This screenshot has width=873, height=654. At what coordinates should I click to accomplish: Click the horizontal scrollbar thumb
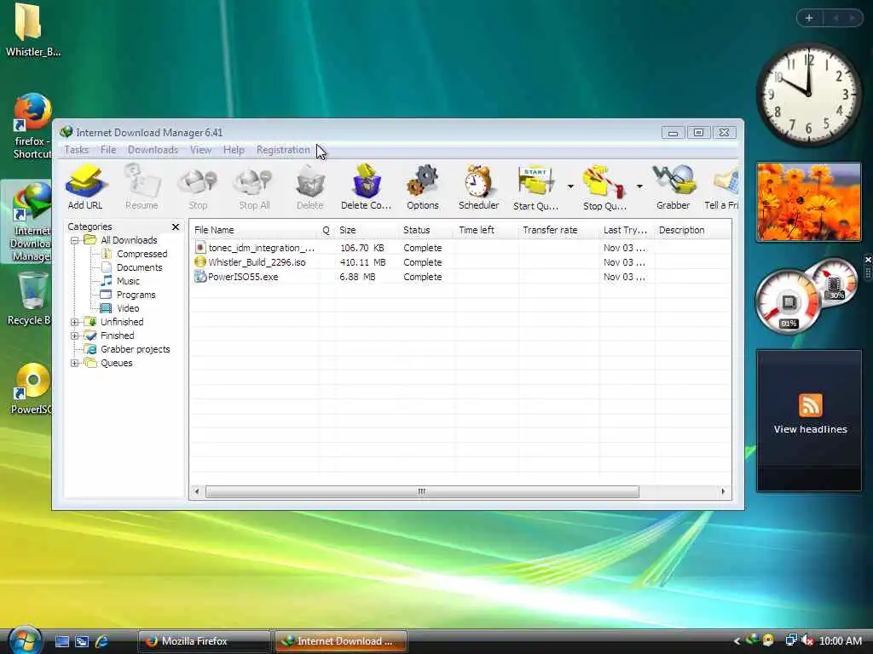click(422, 491)
